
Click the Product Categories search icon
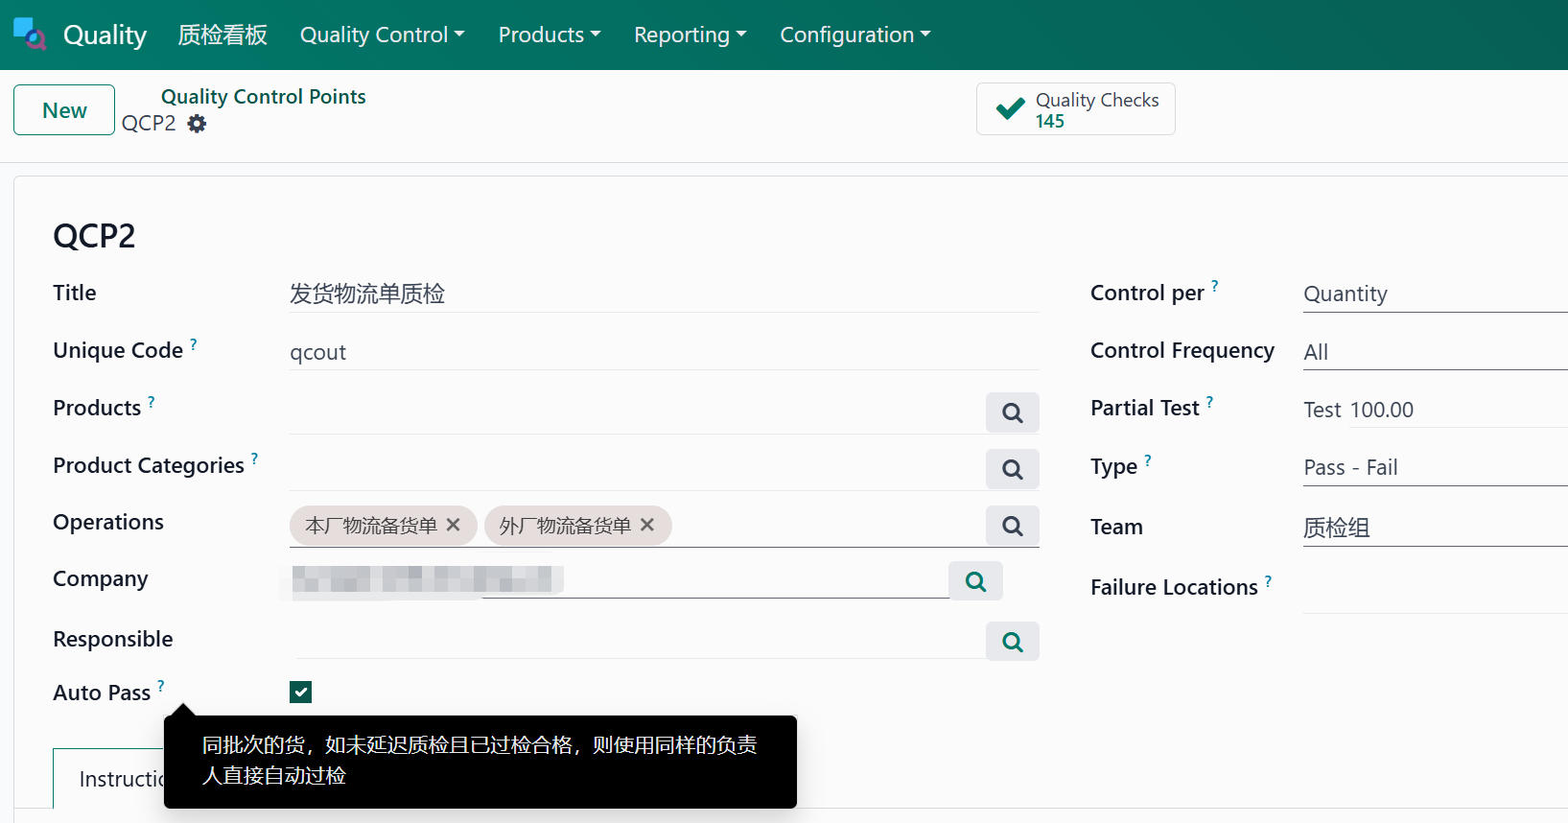[x=1012, y=469]
